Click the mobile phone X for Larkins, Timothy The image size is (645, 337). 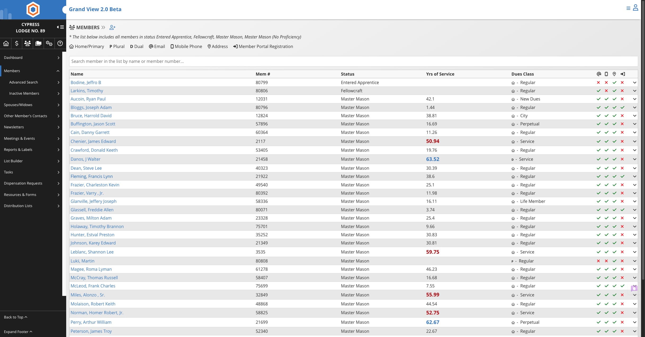click(606, 91)
